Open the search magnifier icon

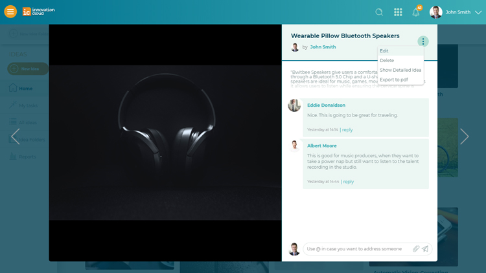(x=379, y=12)
